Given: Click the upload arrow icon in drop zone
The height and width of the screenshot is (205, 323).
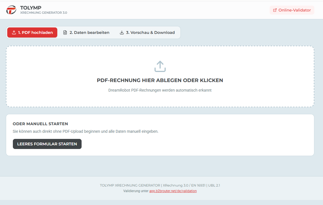Looking at the screenshot, I should (x=160, y=66).
